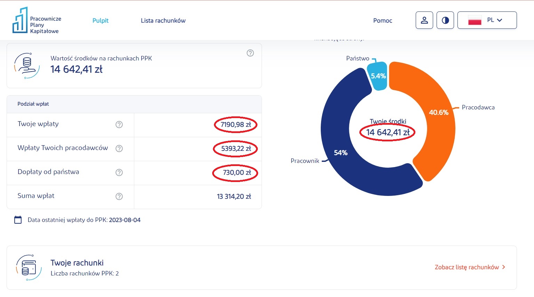Click the Pomoc link
534x297 pixels.
coord(382,20)
